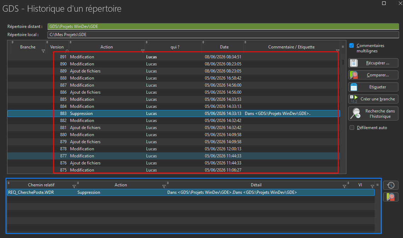Select version 875 Modification row

174,170
